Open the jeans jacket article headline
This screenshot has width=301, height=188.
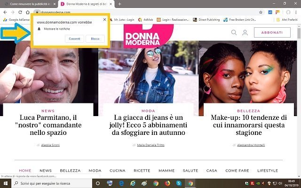click(148, 125)
